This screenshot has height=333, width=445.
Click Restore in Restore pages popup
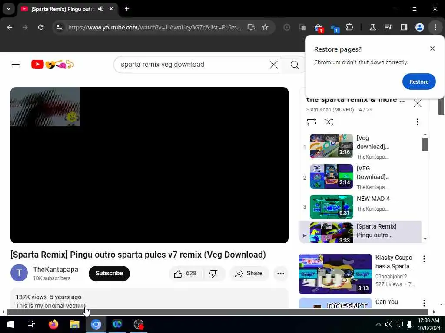[419, 82]
